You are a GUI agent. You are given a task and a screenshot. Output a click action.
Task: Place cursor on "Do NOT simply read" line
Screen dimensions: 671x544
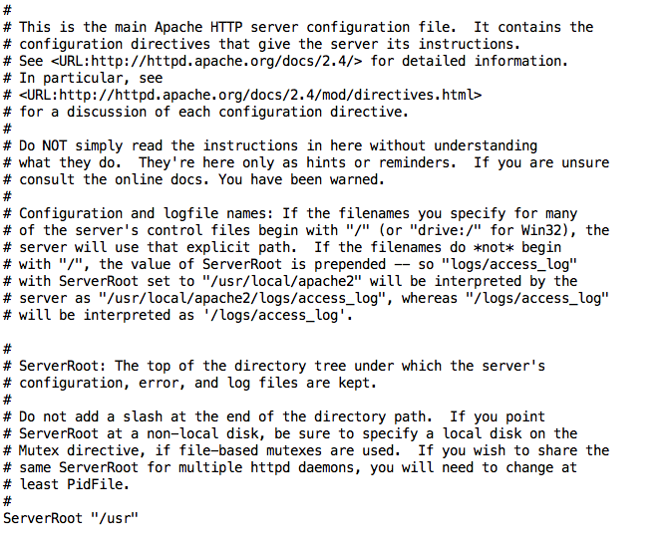pyautogui.click(x=270, y=145)
